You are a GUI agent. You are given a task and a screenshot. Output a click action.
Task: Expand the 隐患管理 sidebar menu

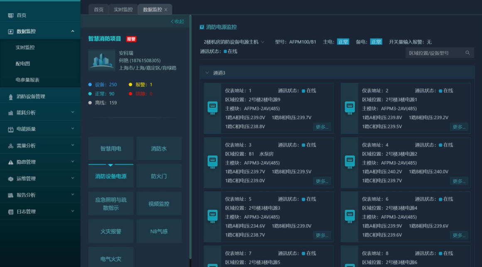pos(73,162)
